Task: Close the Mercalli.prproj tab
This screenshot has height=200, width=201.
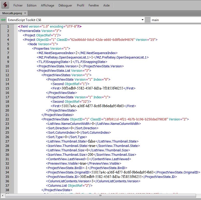Action: (x=25, y=13)
